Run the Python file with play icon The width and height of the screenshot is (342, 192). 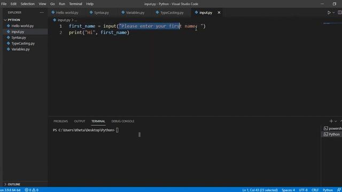click(x=329, y=13)
